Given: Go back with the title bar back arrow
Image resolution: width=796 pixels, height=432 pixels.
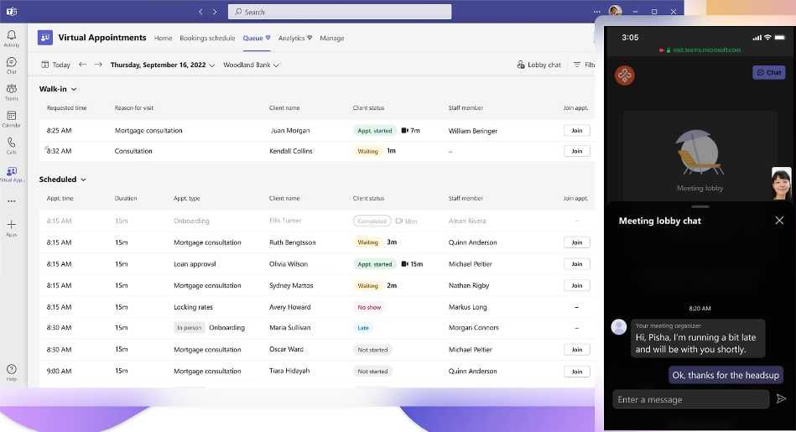Looking at the screenshot, I should pyautogui.click(x=201, y=12).
